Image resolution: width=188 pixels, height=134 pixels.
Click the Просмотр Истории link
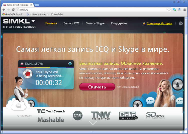tap(159, 23)
